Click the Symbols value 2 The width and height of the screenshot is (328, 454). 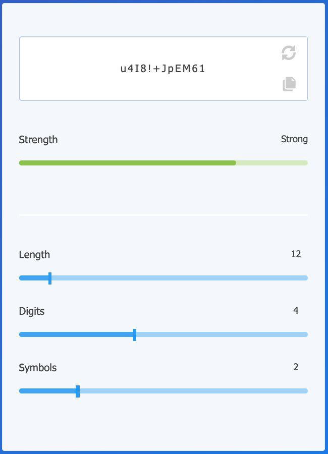(296, 367)
